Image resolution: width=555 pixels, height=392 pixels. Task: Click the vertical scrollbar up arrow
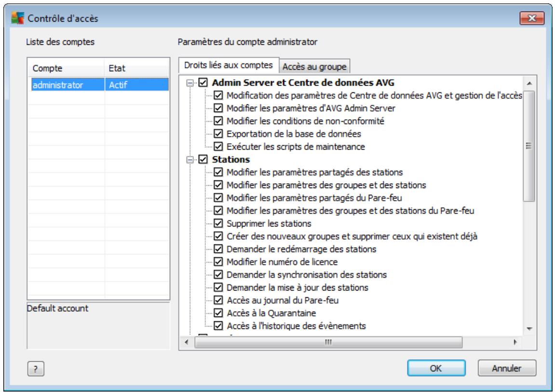529,83
